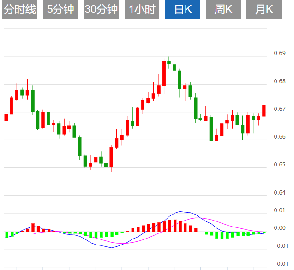Switch to the 月K monthly tab
The width and height of the screenshot is (294, 270).
pyautogui.click(x=264, y=9)
